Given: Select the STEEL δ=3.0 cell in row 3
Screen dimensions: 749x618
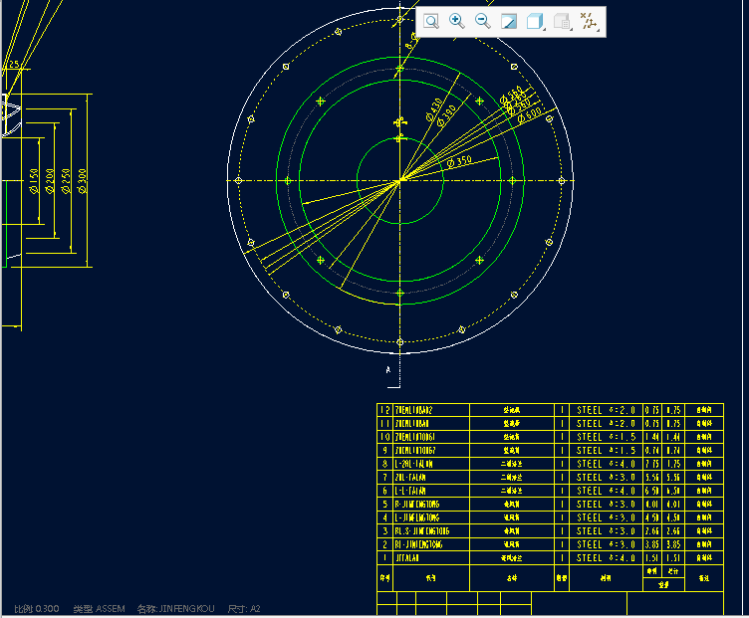Looking at the screenshot, I should coord(606,530).
